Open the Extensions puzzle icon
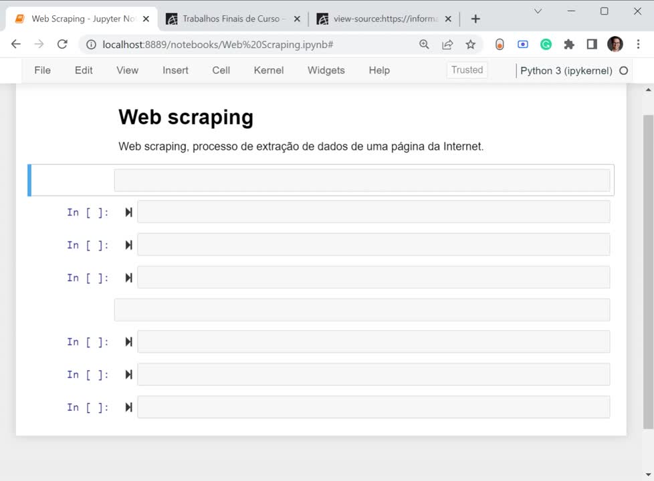654x481 pixels. click(x=569, y=44)
